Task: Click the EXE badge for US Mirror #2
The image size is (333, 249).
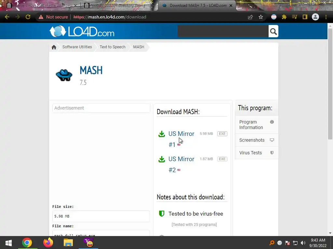Action: (222, 159)
